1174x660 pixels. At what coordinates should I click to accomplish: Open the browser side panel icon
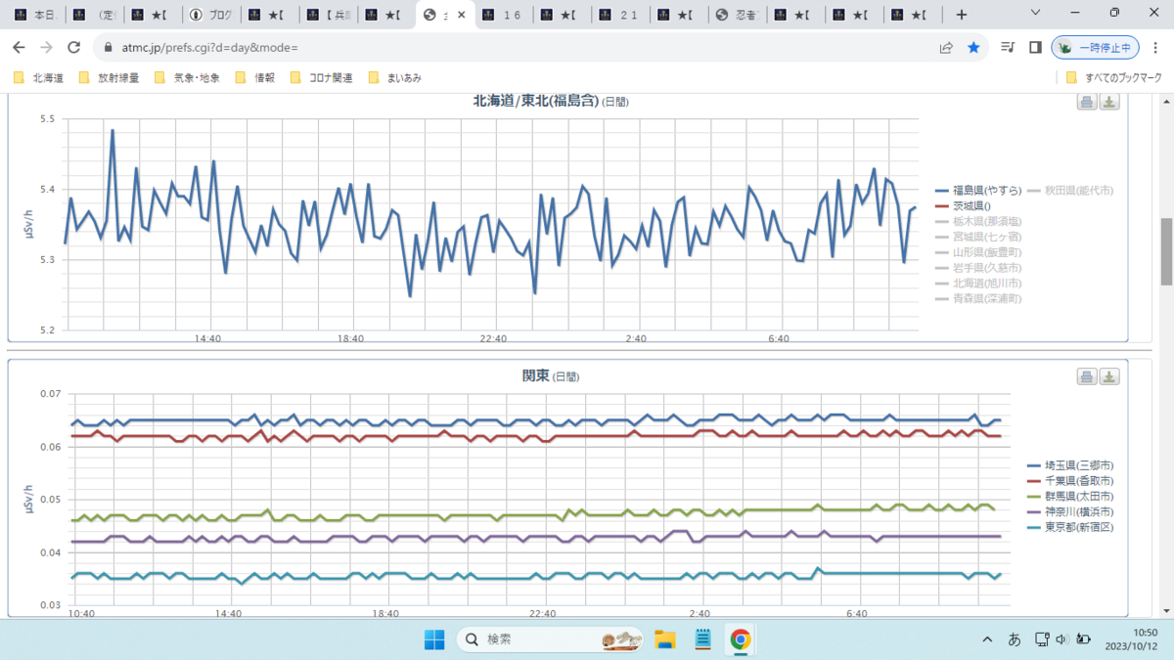1035,47
